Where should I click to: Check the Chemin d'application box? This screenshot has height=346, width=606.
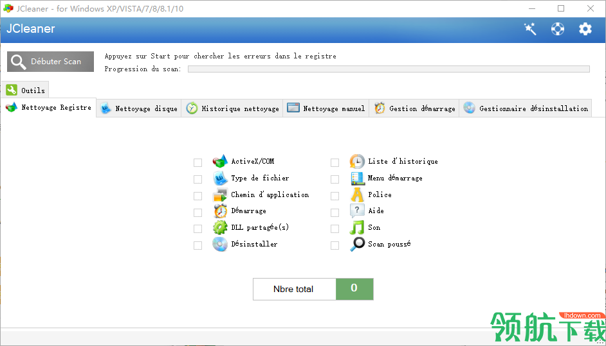[x=198, y=196]
